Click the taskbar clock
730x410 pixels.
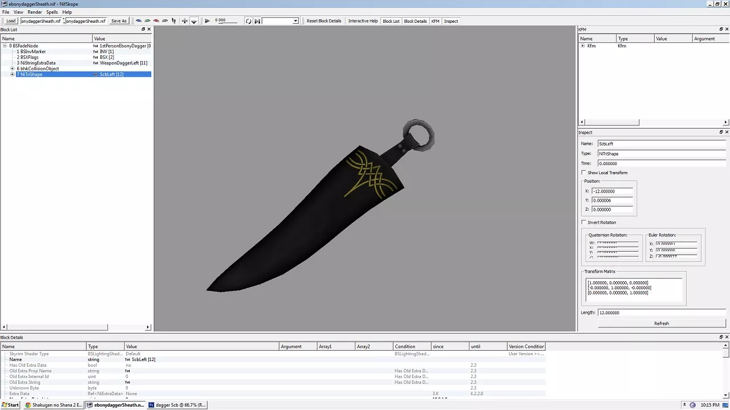(710, 405)
